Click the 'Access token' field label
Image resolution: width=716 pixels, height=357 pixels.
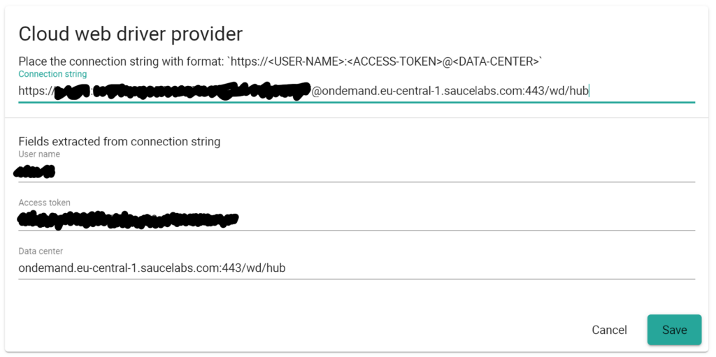(45, 203)
